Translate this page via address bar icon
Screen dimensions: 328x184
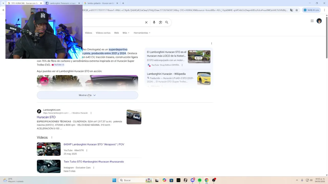pyautogui.click(x=291, y=10)
